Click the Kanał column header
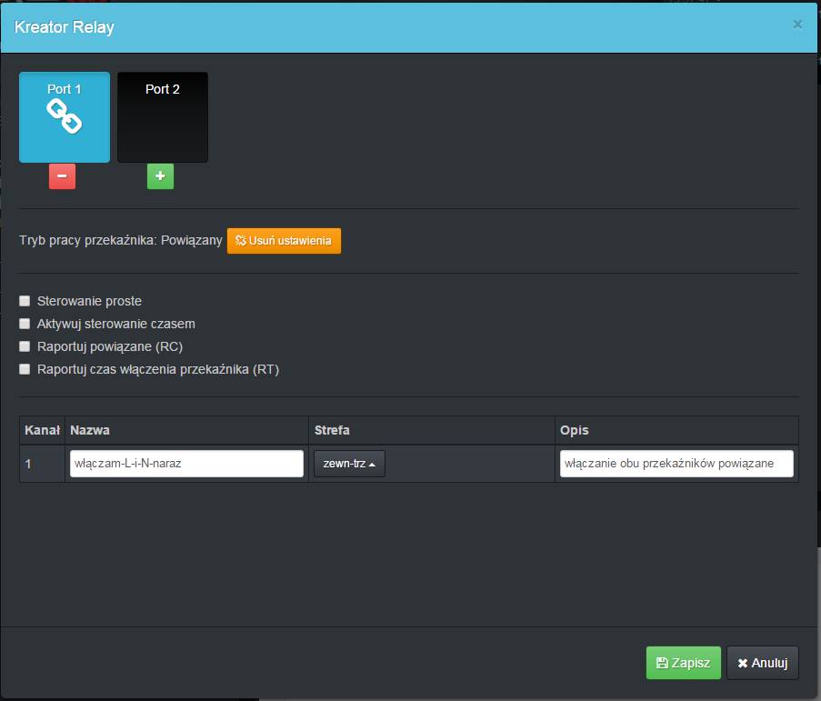Image resolution: width=821 pixels, height=701 pixels. coord(42,429)
